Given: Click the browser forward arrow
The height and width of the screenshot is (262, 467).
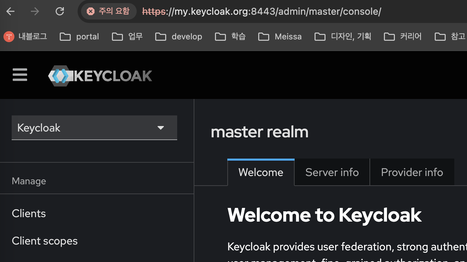Looking at the screenshot, I should click(35, 12).
